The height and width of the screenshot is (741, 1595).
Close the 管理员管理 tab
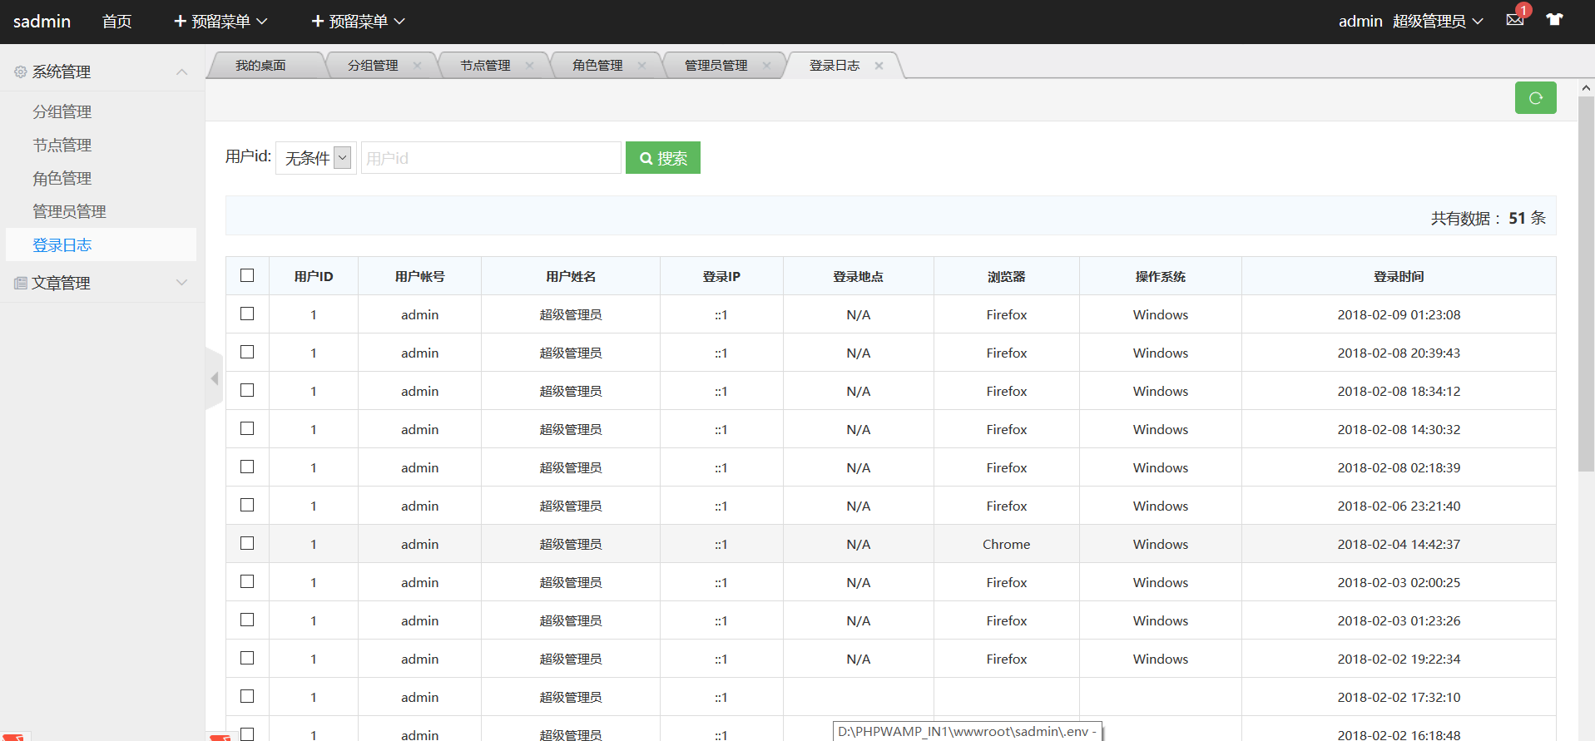(x=766, y=66)
